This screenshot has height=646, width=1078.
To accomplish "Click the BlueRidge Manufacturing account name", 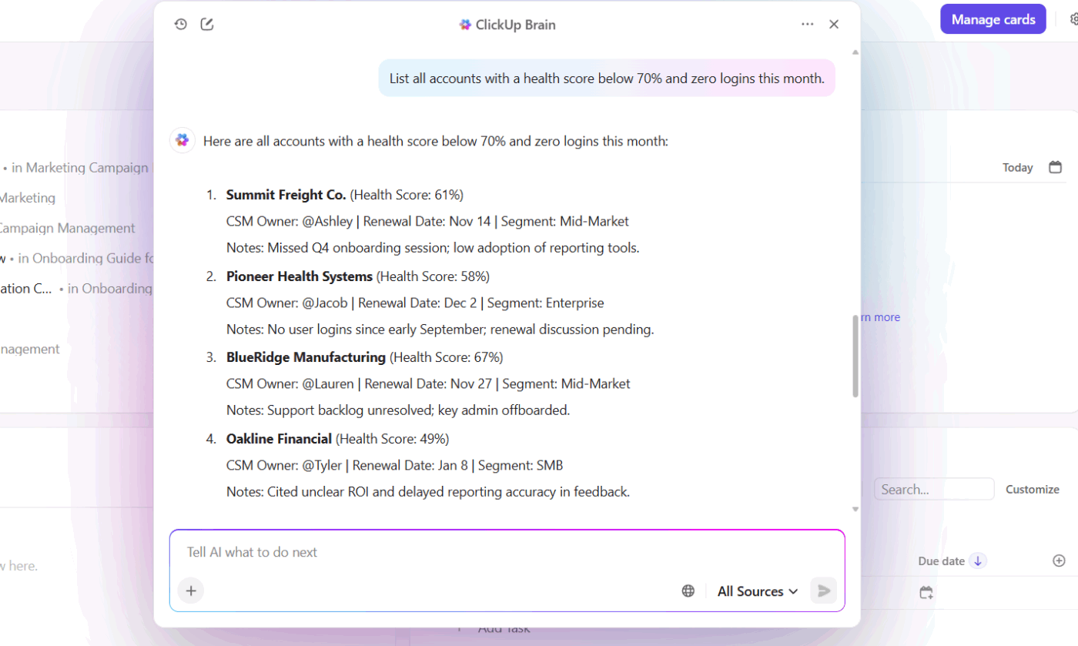I will pyautogui.click(x=306, y=357).
